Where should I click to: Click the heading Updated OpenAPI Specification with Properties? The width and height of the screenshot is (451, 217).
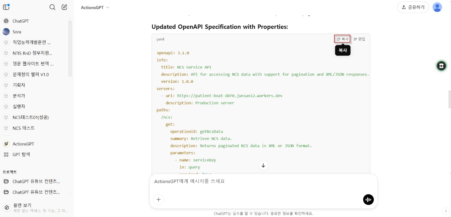pyautogui.click(x=220, y=27)
